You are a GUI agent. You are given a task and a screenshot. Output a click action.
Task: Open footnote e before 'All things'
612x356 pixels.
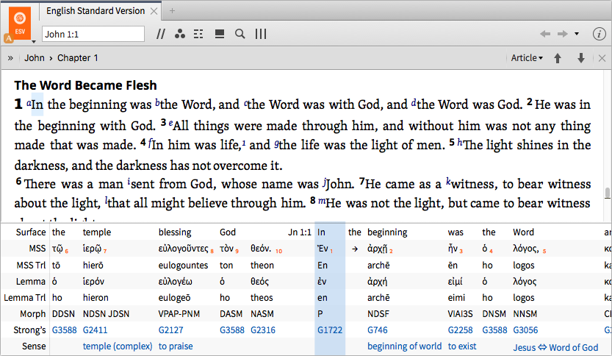[170, 124]
